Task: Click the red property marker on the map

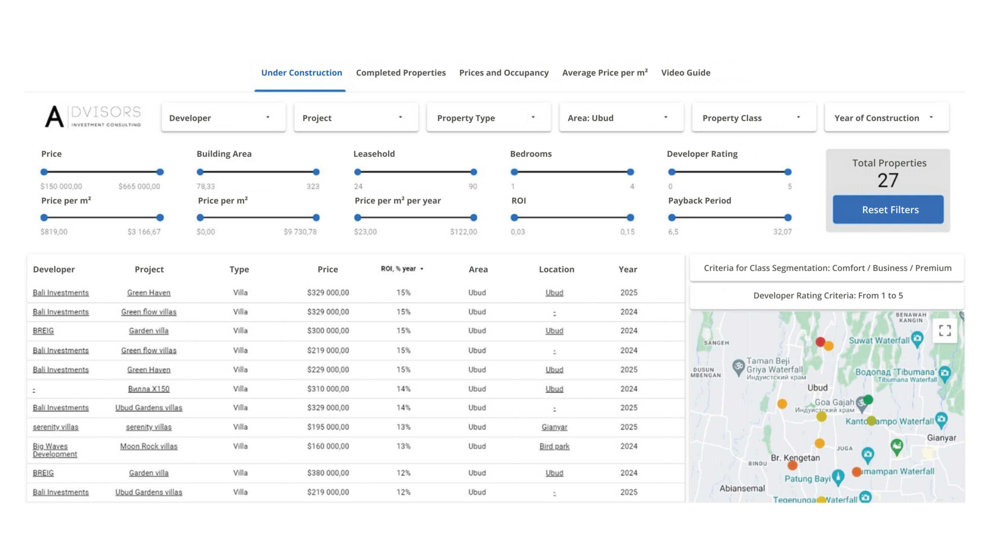Action: (820, 342)
